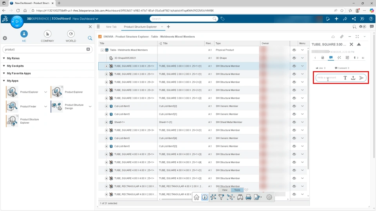Click the Relations network icon in toolbar
This screenshot has height=211, width=376.
click(x=213, y=197)
